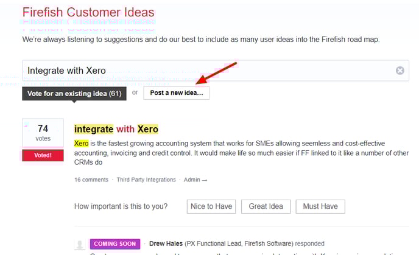Click the Firefish Customer Ideas heading
The image size is (419, 255).
(88, 12)
